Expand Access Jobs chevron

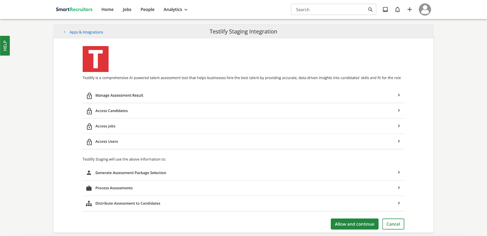399,126
